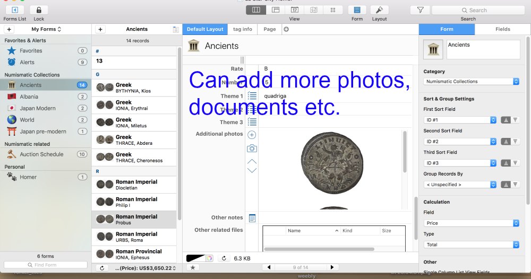This screenshot has height=279, width=531.
Task: Open the Auction Schedule form
Action: [x=46, y=154]
